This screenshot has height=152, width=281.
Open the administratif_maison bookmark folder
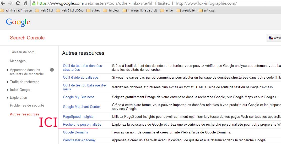(16, 10)
